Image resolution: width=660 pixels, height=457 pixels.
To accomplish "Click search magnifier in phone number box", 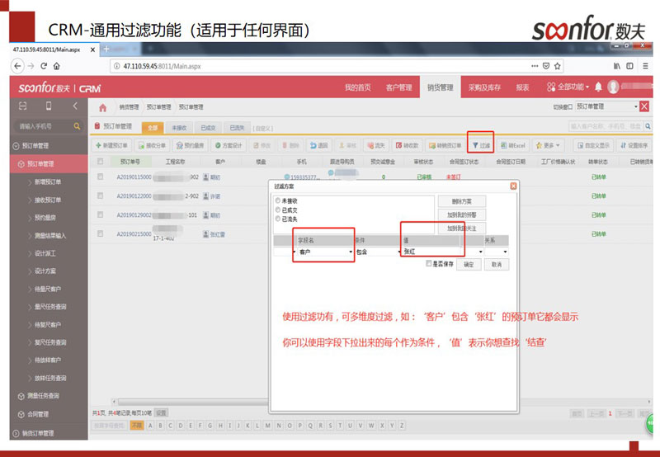I will pyautogui.click(x=78, y=126).
